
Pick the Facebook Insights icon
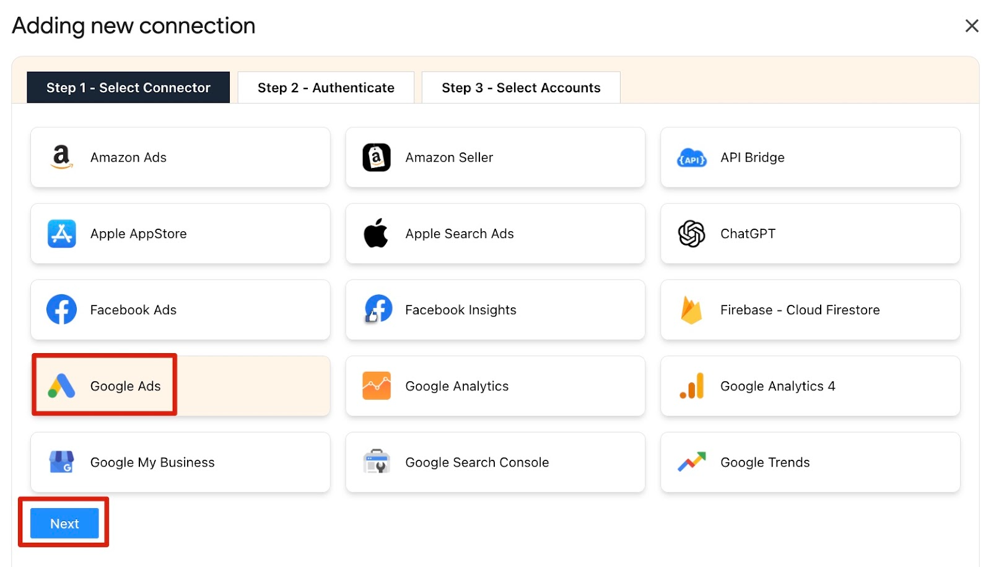378,309
